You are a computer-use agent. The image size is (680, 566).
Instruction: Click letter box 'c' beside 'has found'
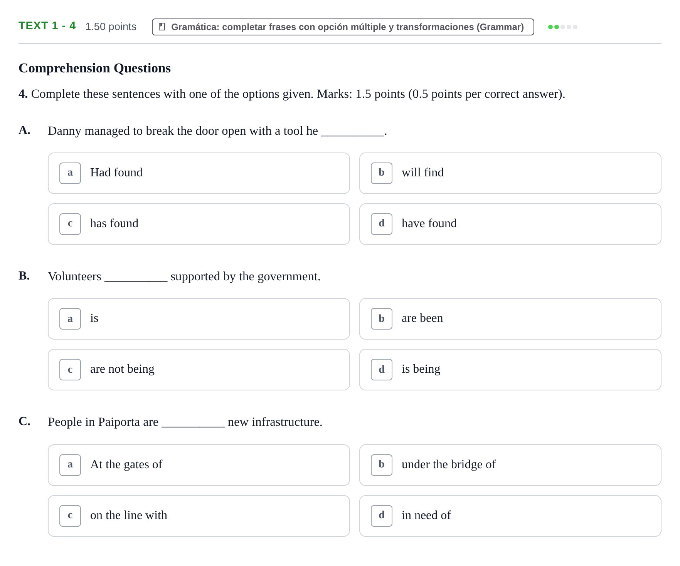click(x=70, y=224)
